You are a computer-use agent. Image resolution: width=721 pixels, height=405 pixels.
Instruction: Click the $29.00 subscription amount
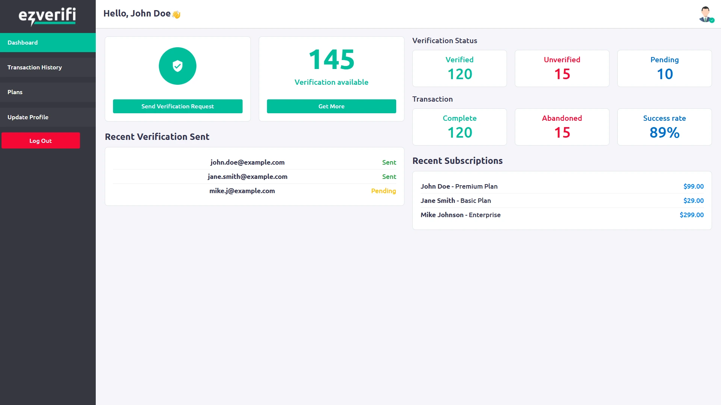(693, 201)
